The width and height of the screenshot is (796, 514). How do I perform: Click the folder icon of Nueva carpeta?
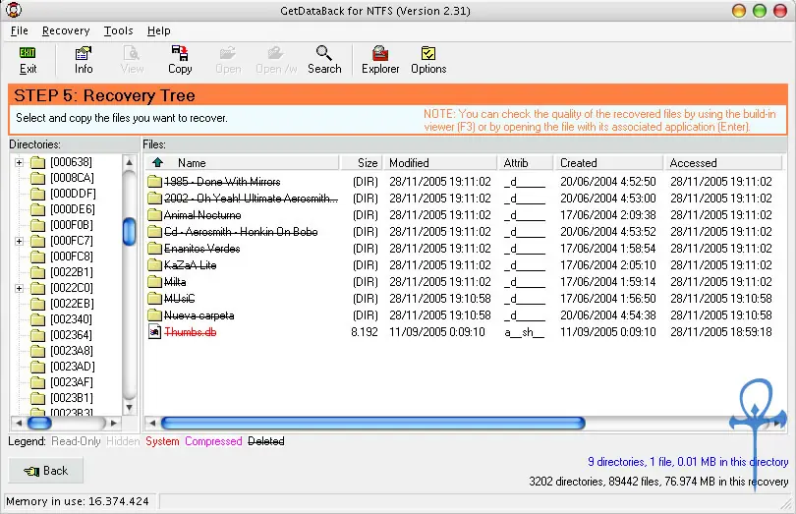155,315
